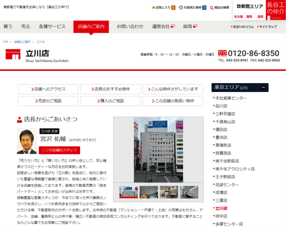Click the 店長のおすすめ物件 button
Image resolution: width=286 pixels, height=227 pixels.
[111, 89]
